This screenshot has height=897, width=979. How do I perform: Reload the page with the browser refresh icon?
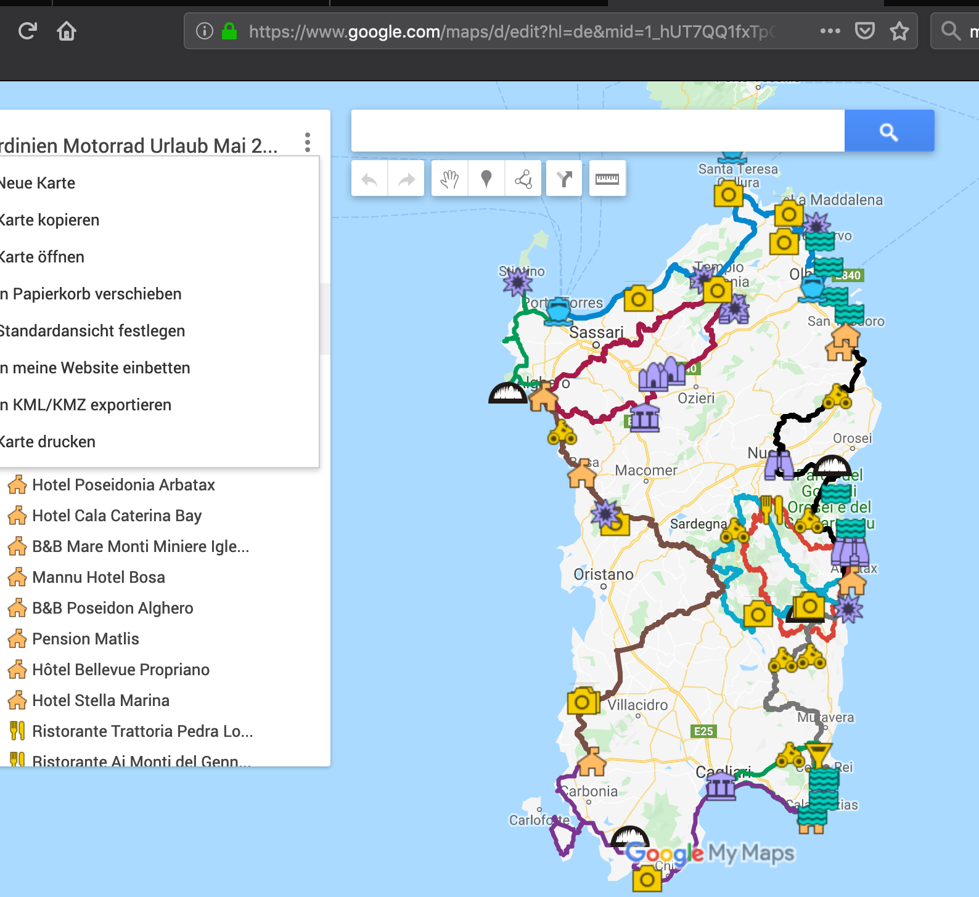[x=28, y=31]
